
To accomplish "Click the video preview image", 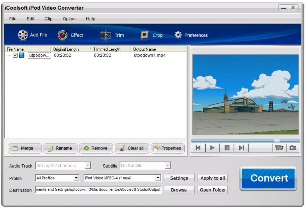I will coord(245,94).
